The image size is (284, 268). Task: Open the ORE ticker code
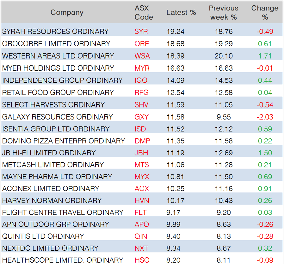[142, 44]
